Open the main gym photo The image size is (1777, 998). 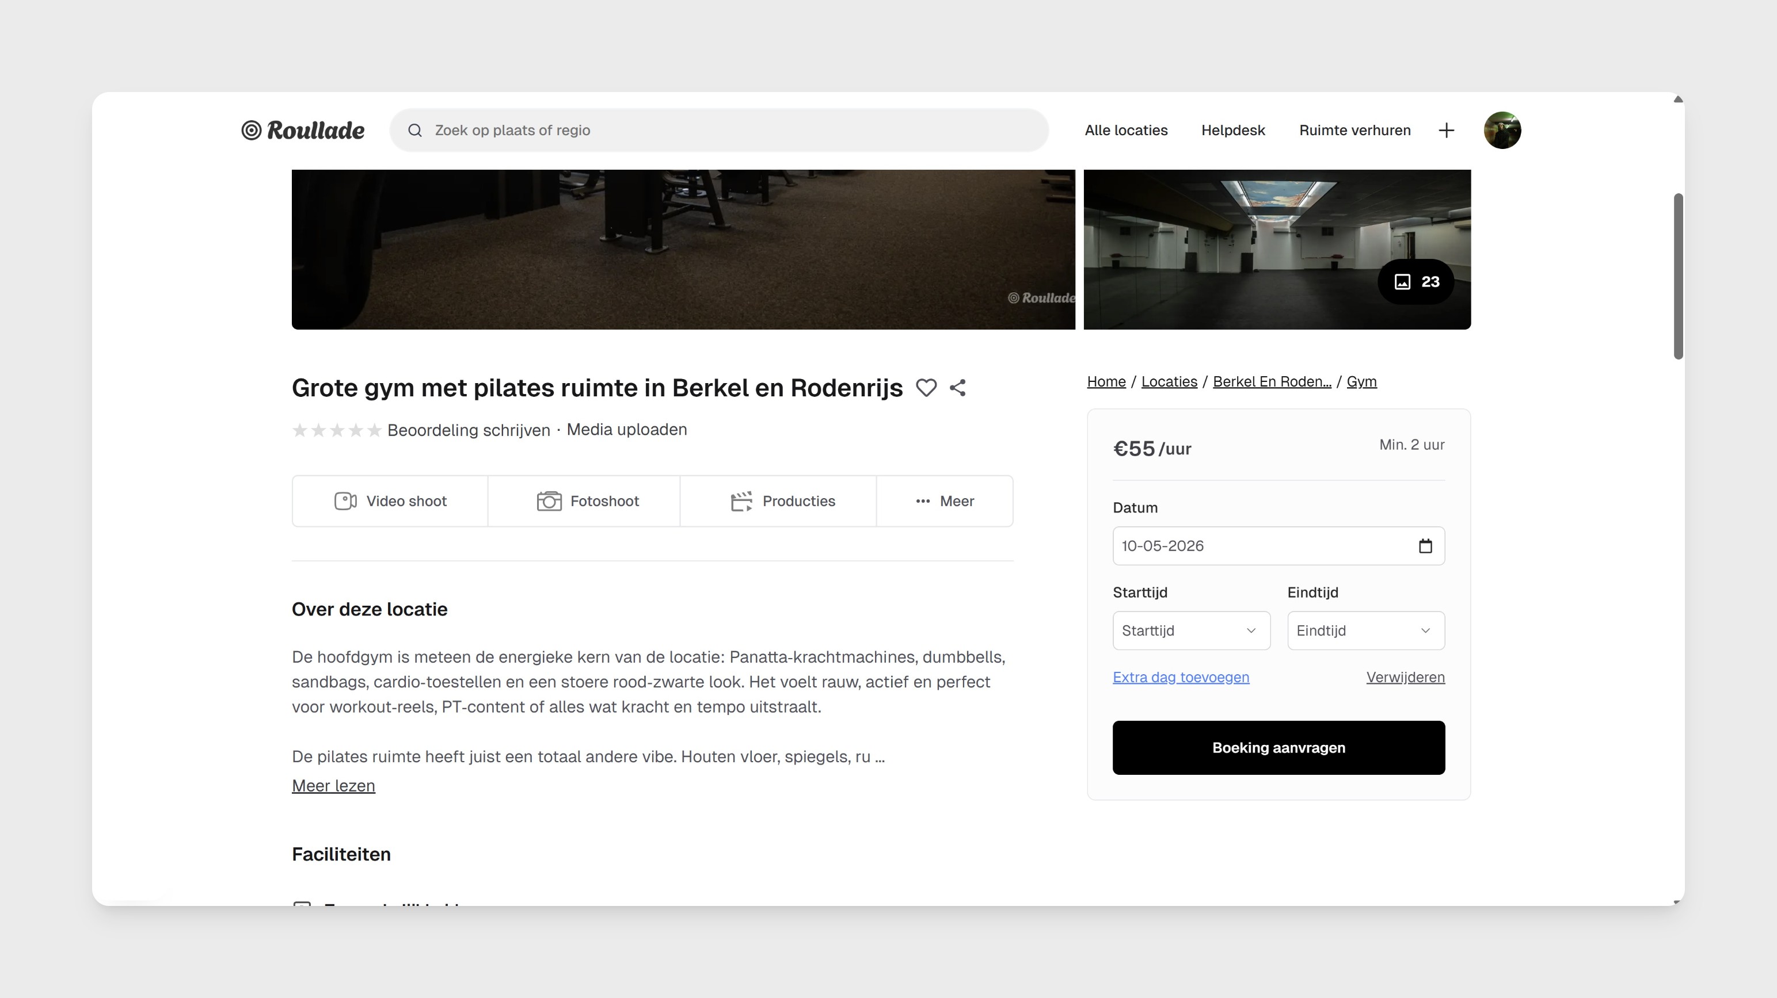pyautogui.click(x=683, y=250)
